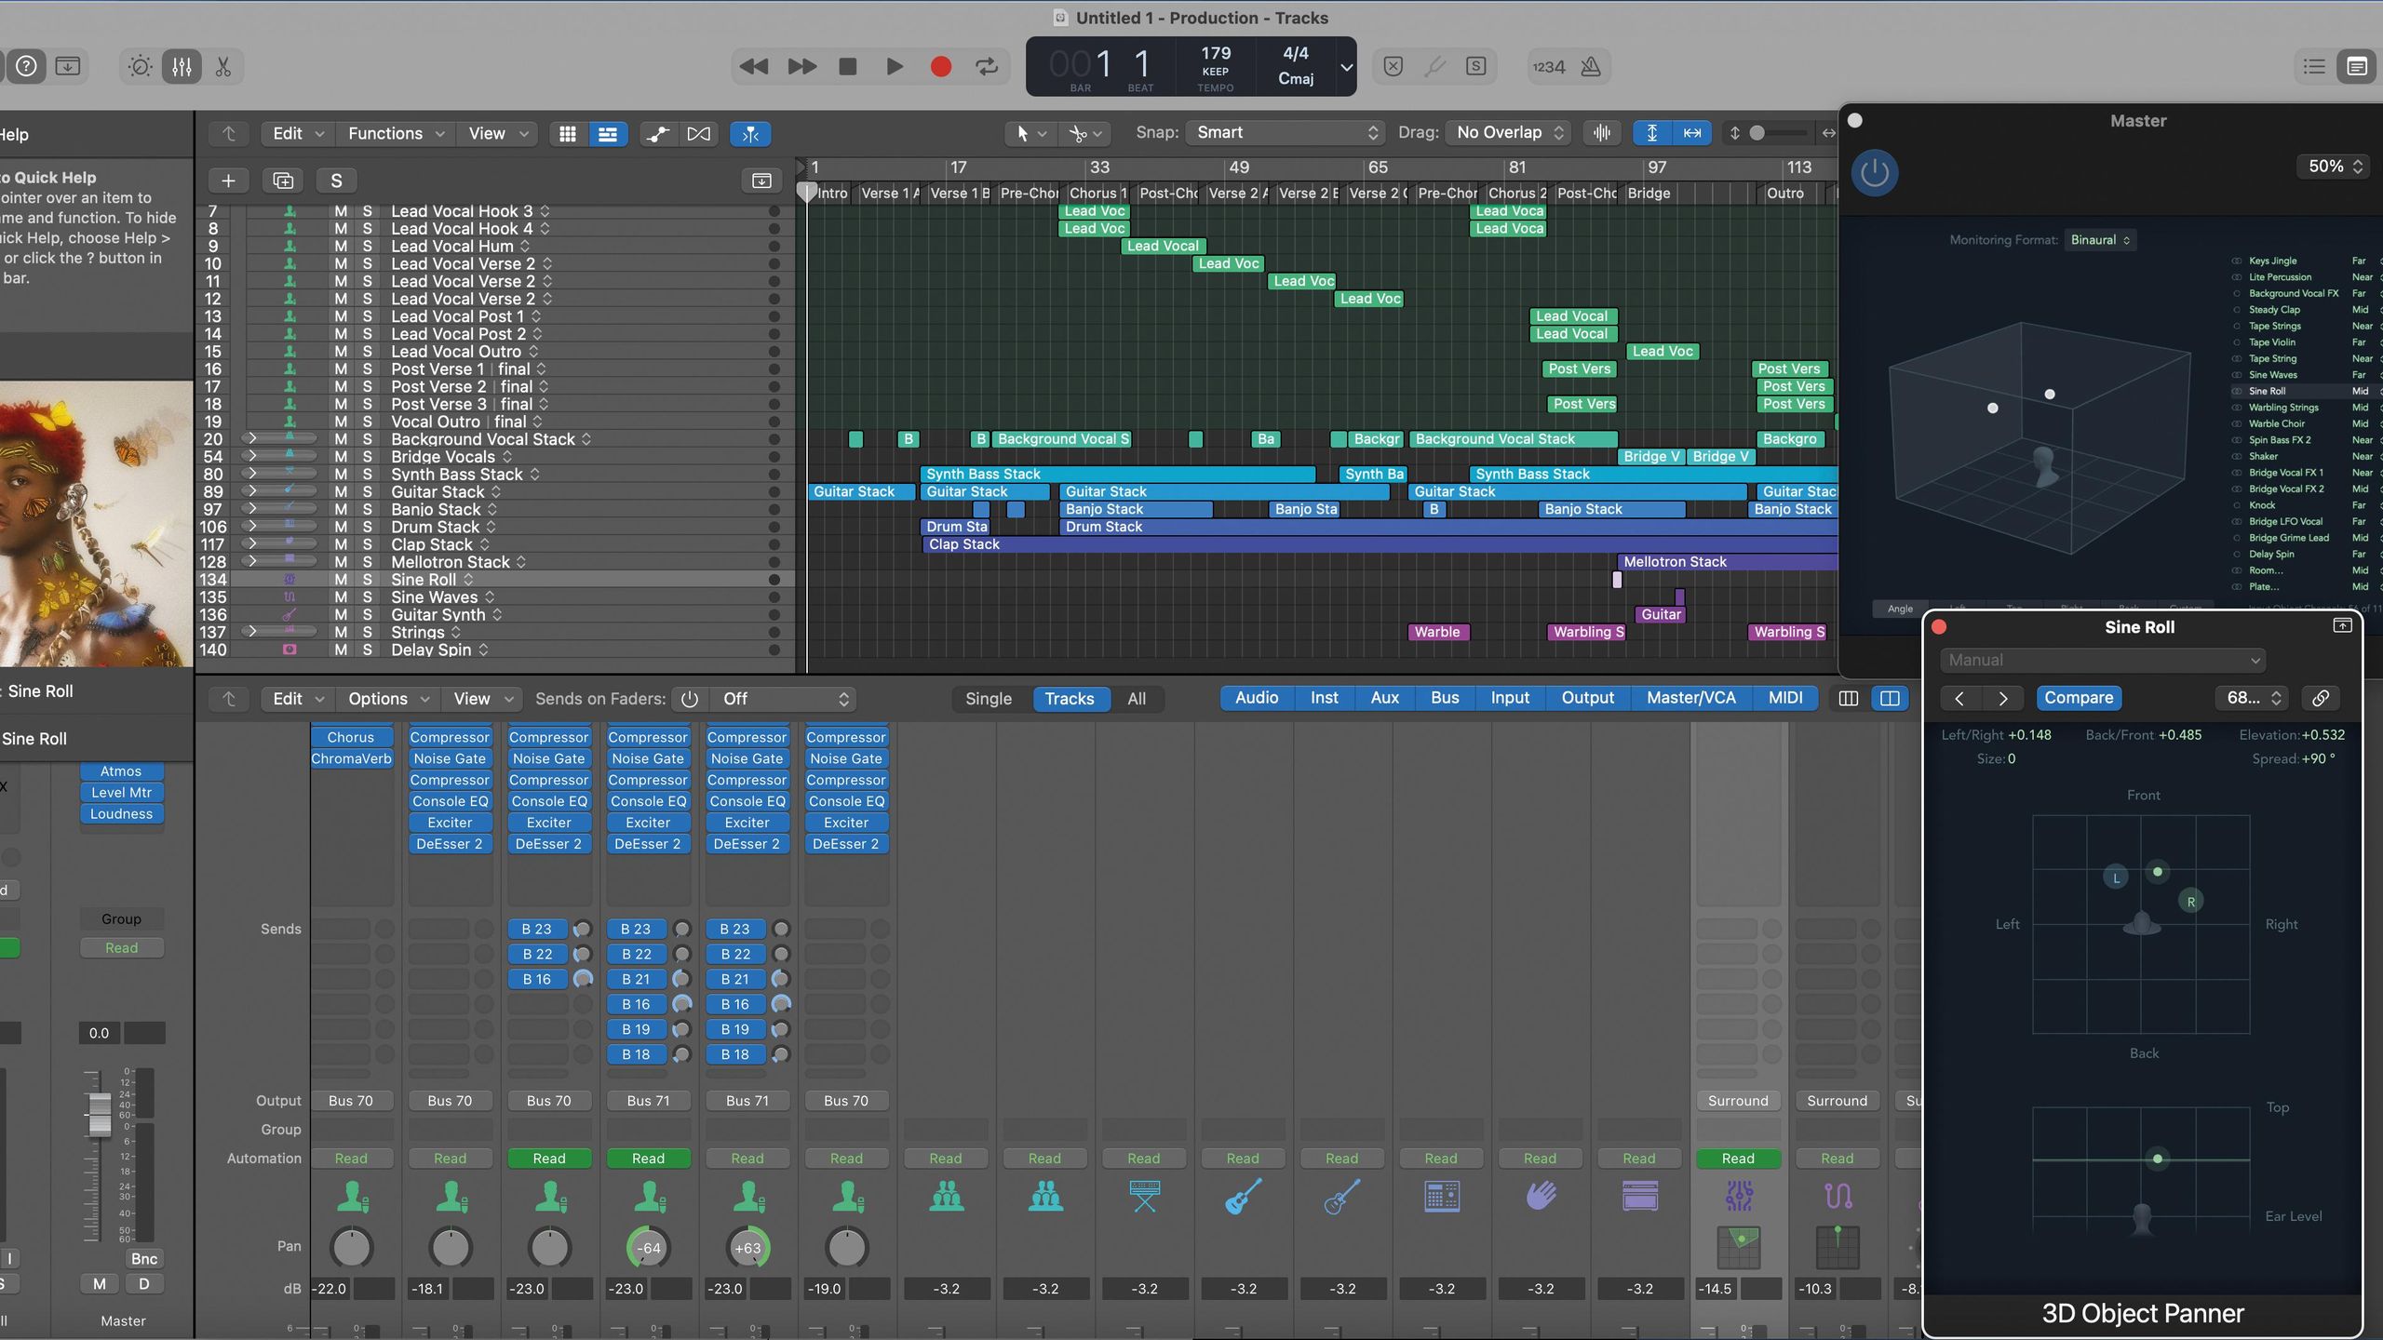The height and width of the screenshot is (1340, 2383).
Task: Toggle the Master plugin power button
Action: pyautogui.click(x=1874, y=173)
